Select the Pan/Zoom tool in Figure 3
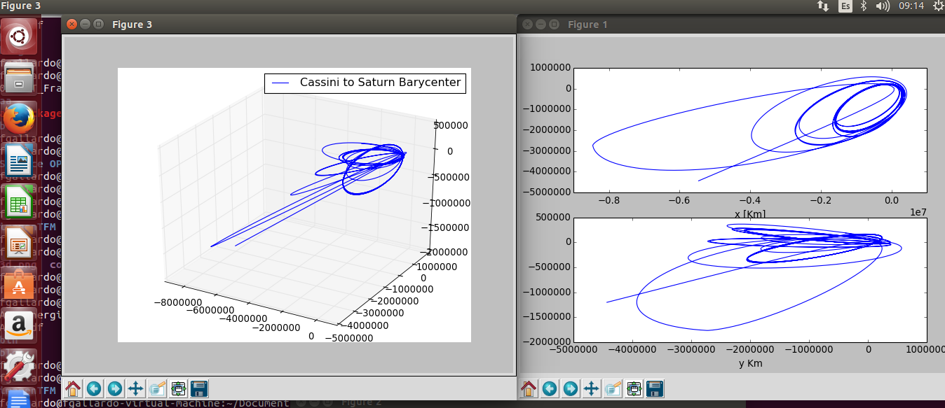Image resolution: width=945 pixels, height=408 pixels. click(136, 388)
